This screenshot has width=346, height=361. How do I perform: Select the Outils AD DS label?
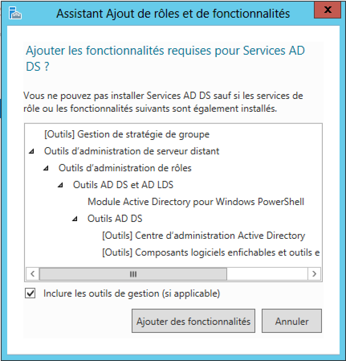115,219
